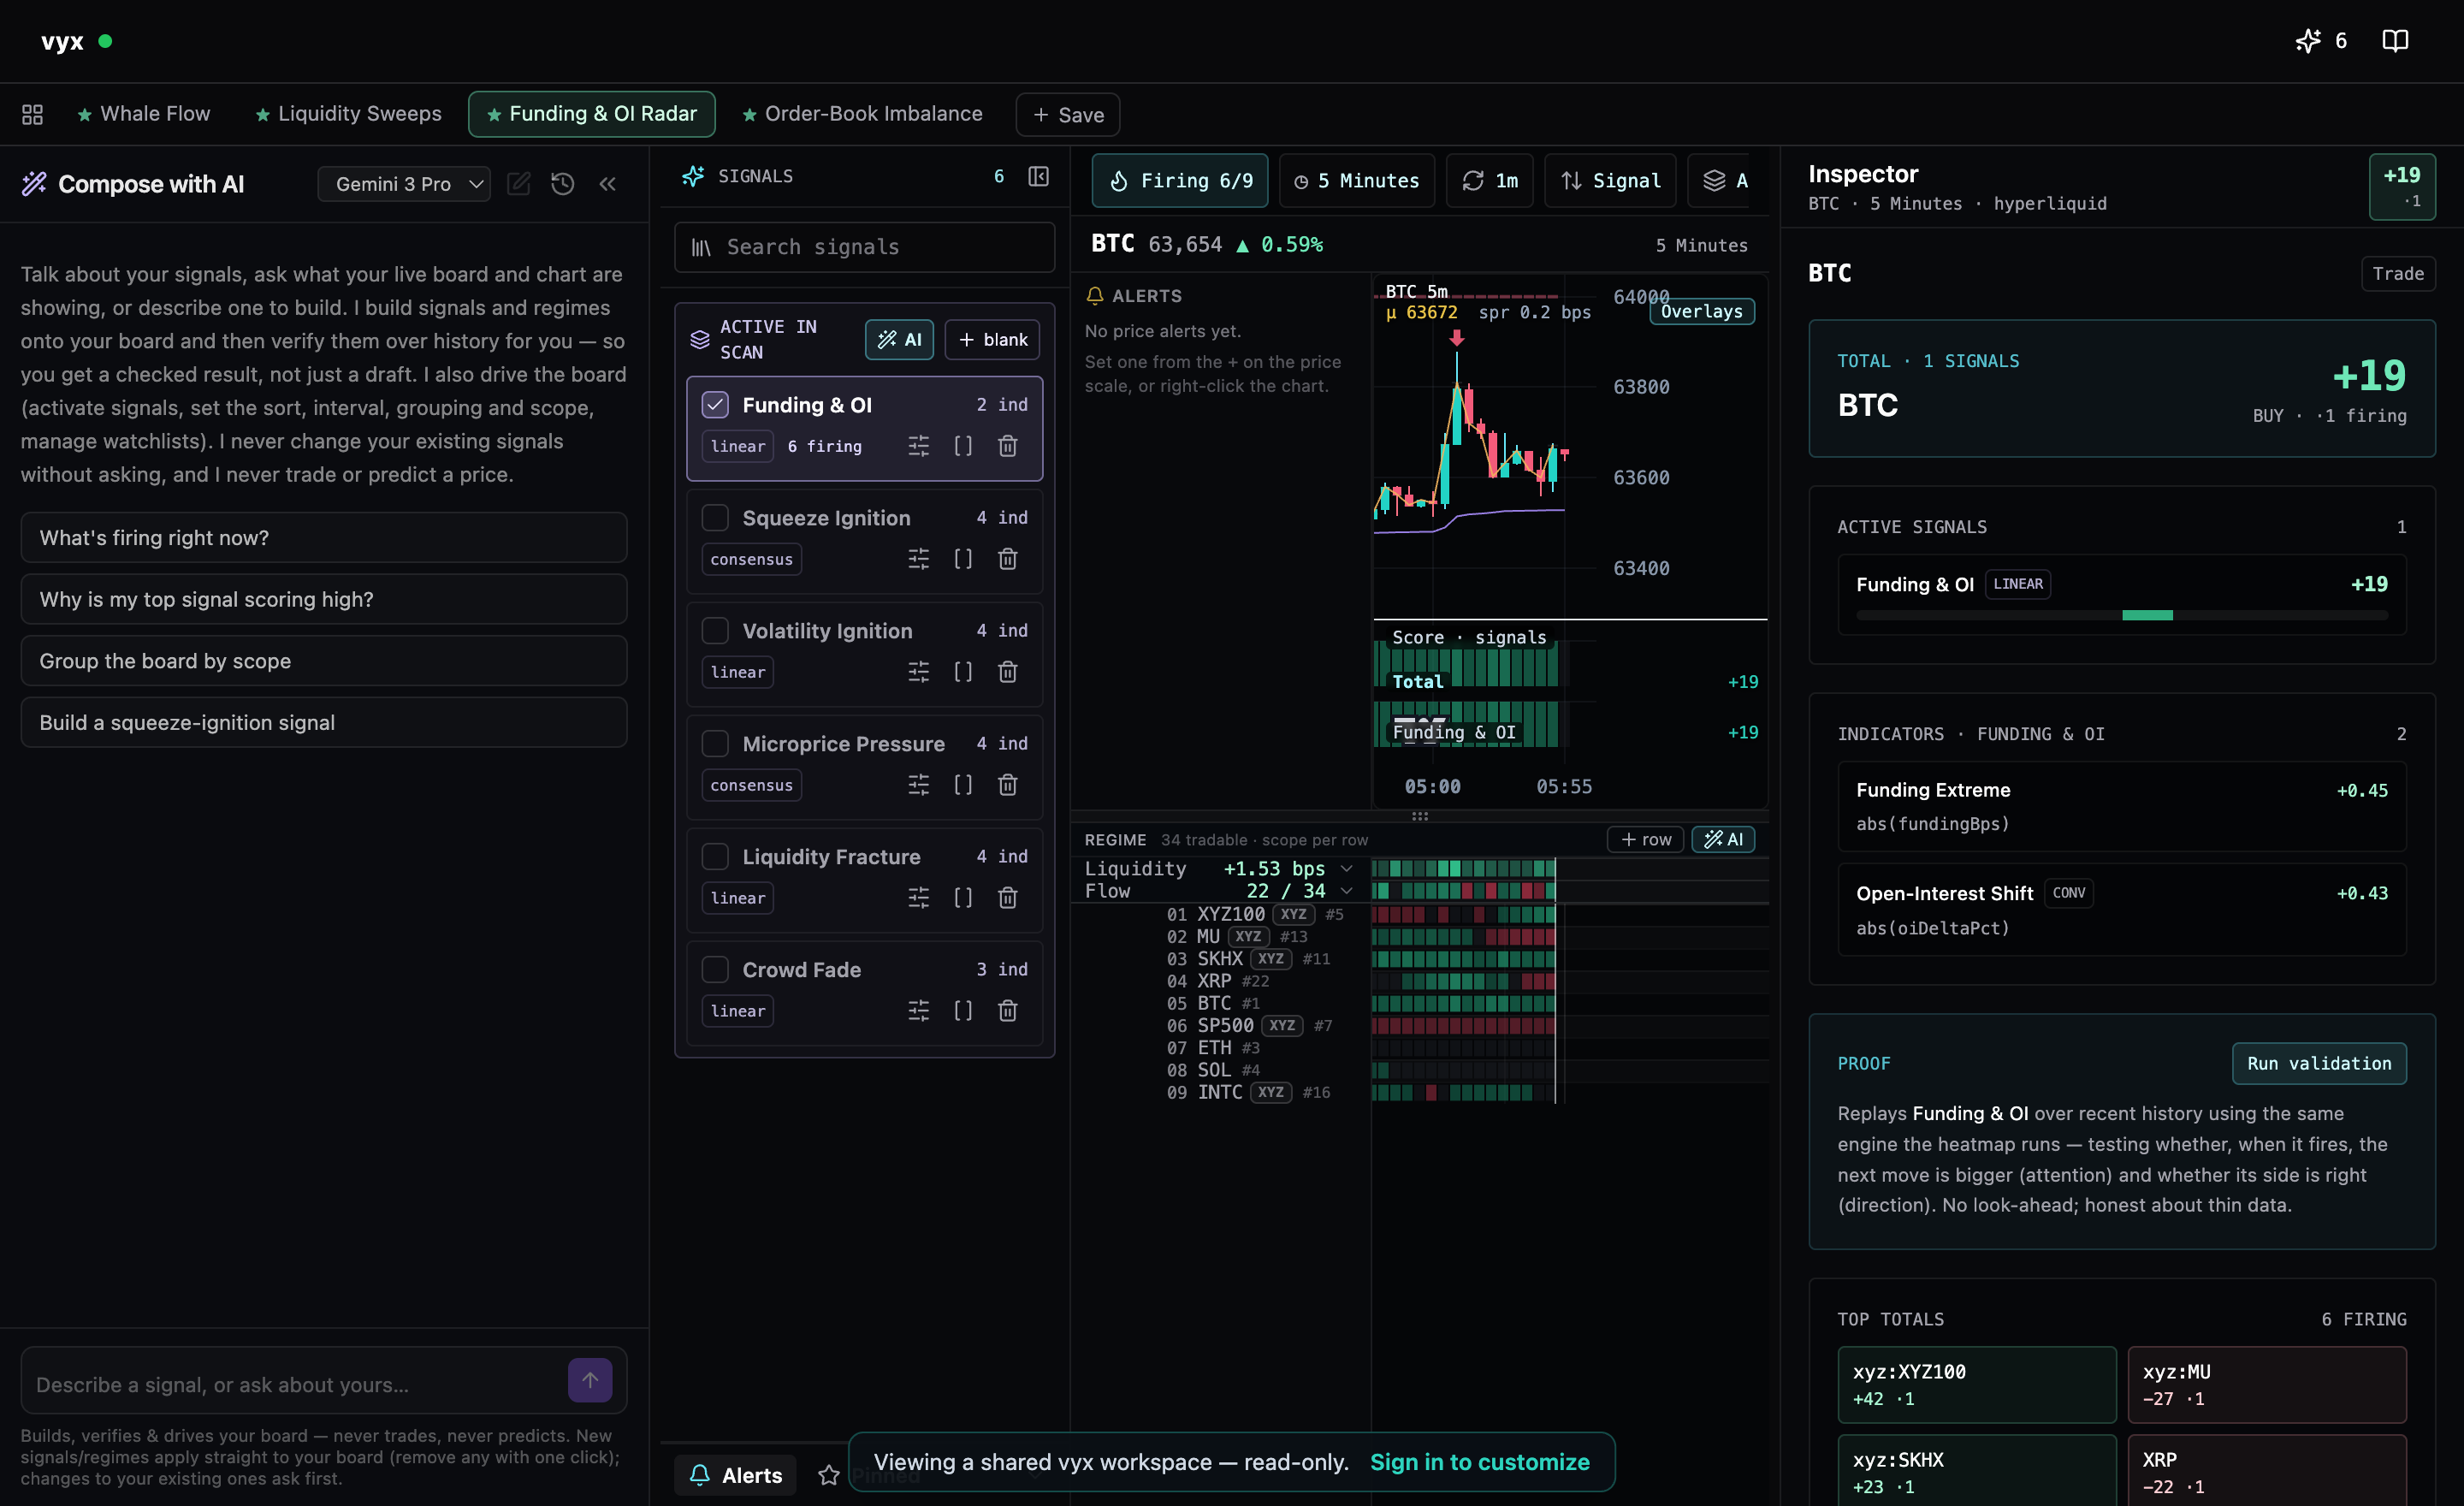
Task: Uncheck the Funding & OI signal checkbox
Action: tap(715, 405)
